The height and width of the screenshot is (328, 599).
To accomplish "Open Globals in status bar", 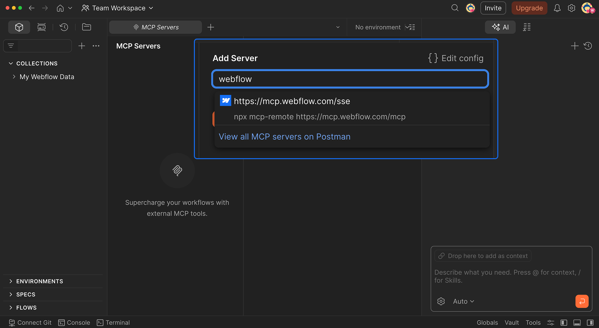I will coord(487,323).
